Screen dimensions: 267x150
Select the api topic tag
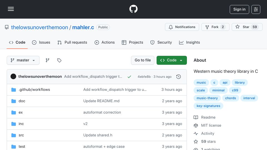[225, 82]
